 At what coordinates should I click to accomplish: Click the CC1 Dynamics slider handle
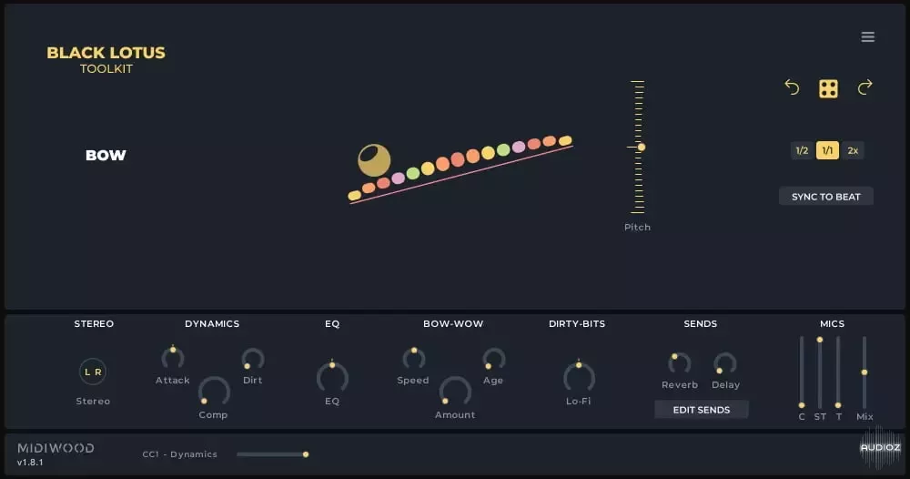pos(306,454)
